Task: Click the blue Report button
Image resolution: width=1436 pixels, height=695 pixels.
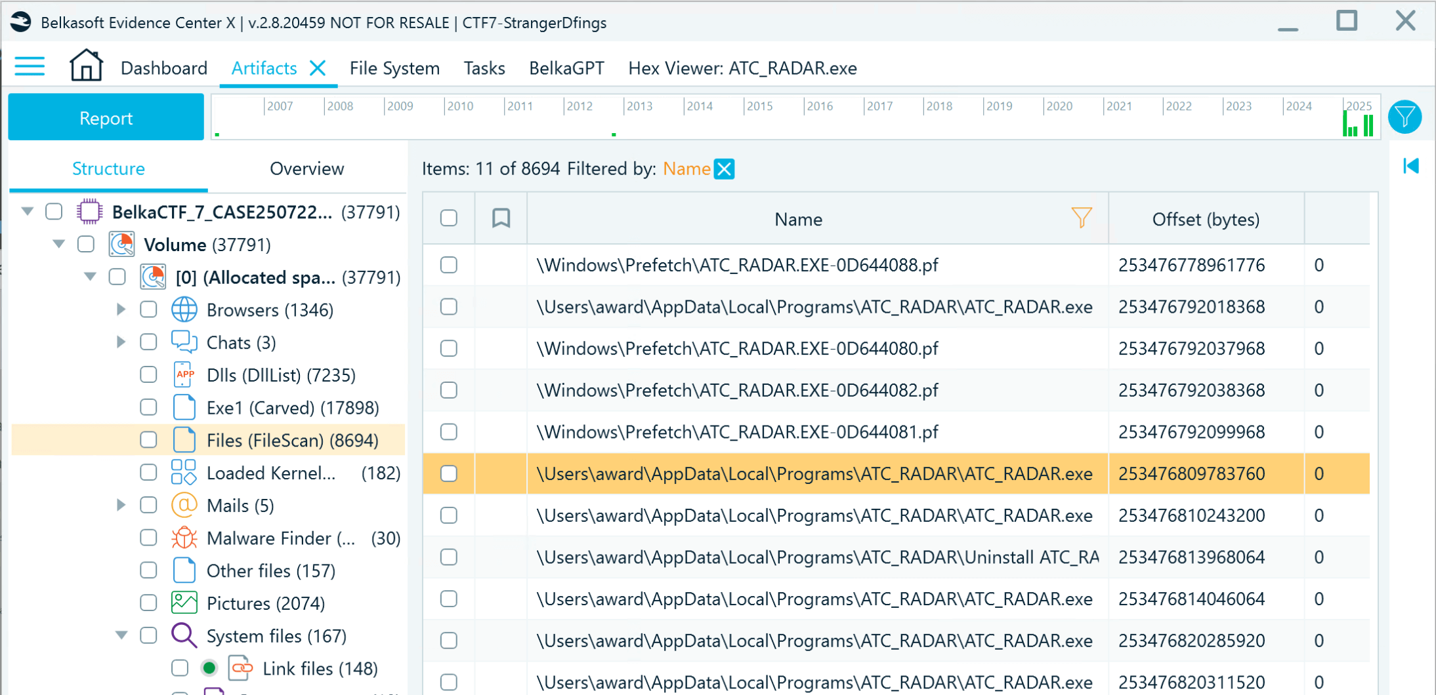Action: pos(106,117)
